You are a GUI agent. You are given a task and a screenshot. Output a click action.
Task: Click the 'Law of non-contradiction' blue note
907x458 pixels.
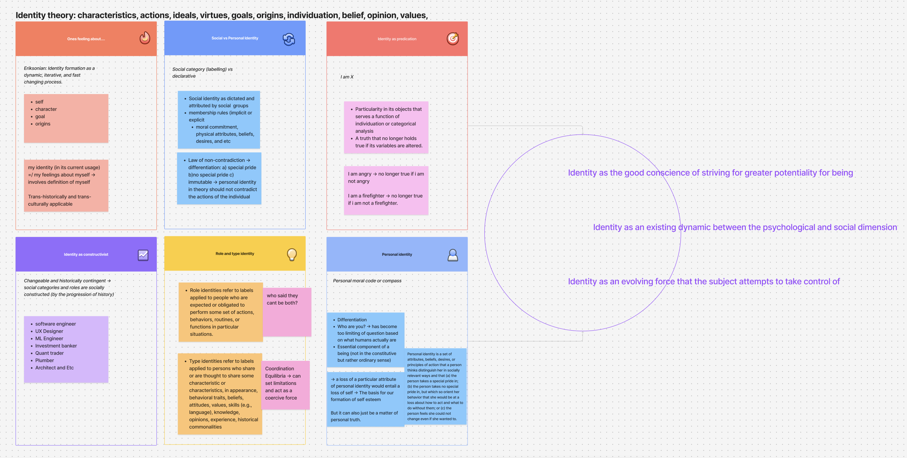[219, 179]
